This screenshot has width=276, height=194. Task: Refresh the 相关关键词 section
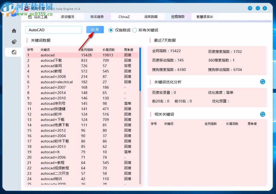coord(263,114)
